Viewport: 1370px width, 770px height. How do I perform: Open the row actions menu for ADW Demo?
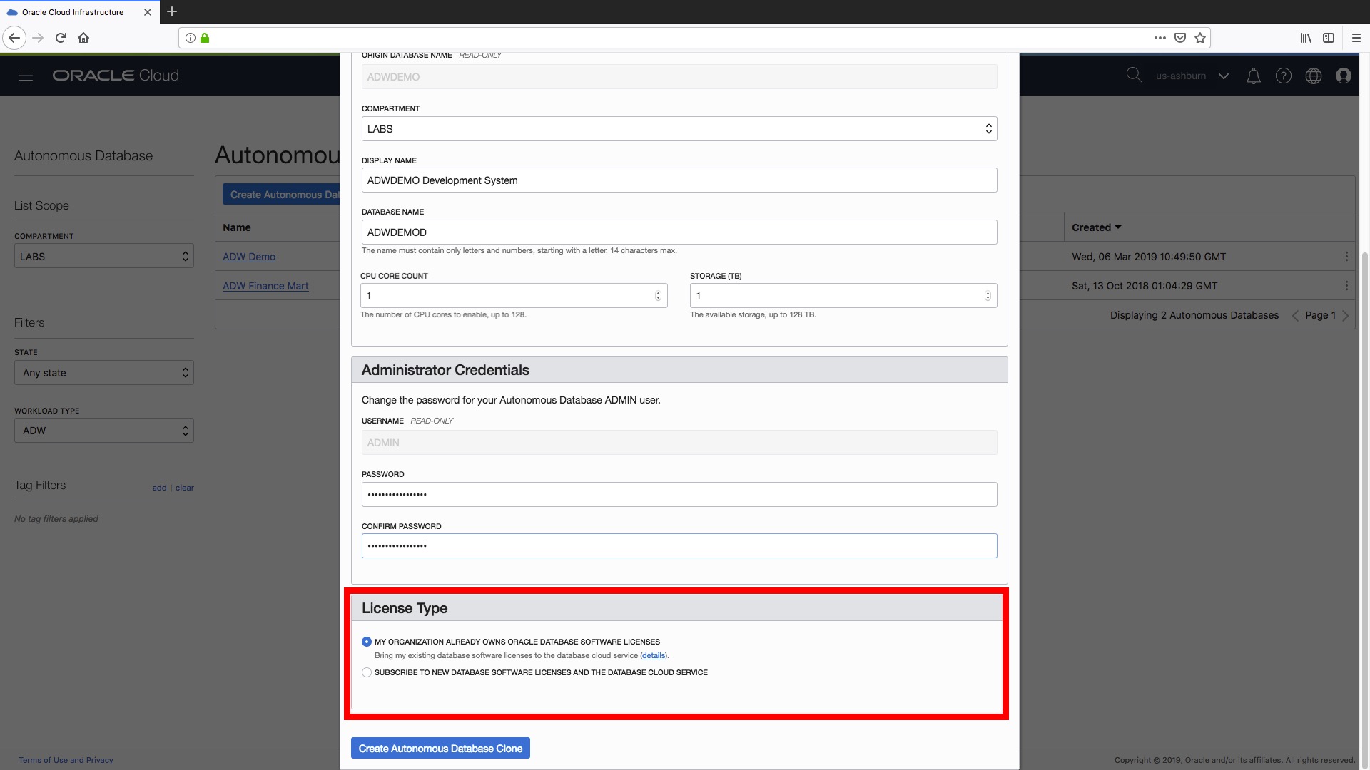click(1348, 257)
